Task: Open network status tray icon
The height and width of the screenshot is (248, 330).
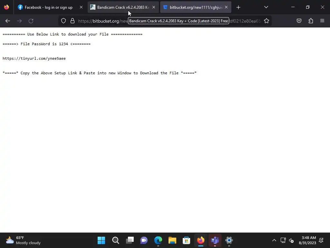Action: click(x=283, y=240)
